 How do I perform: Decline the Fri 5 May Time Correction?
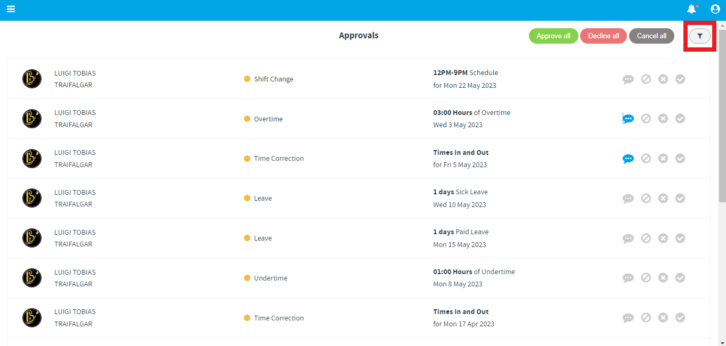(x=663, y=158)
